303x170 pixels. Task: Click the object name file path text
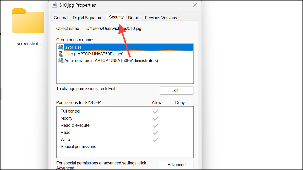114,29
